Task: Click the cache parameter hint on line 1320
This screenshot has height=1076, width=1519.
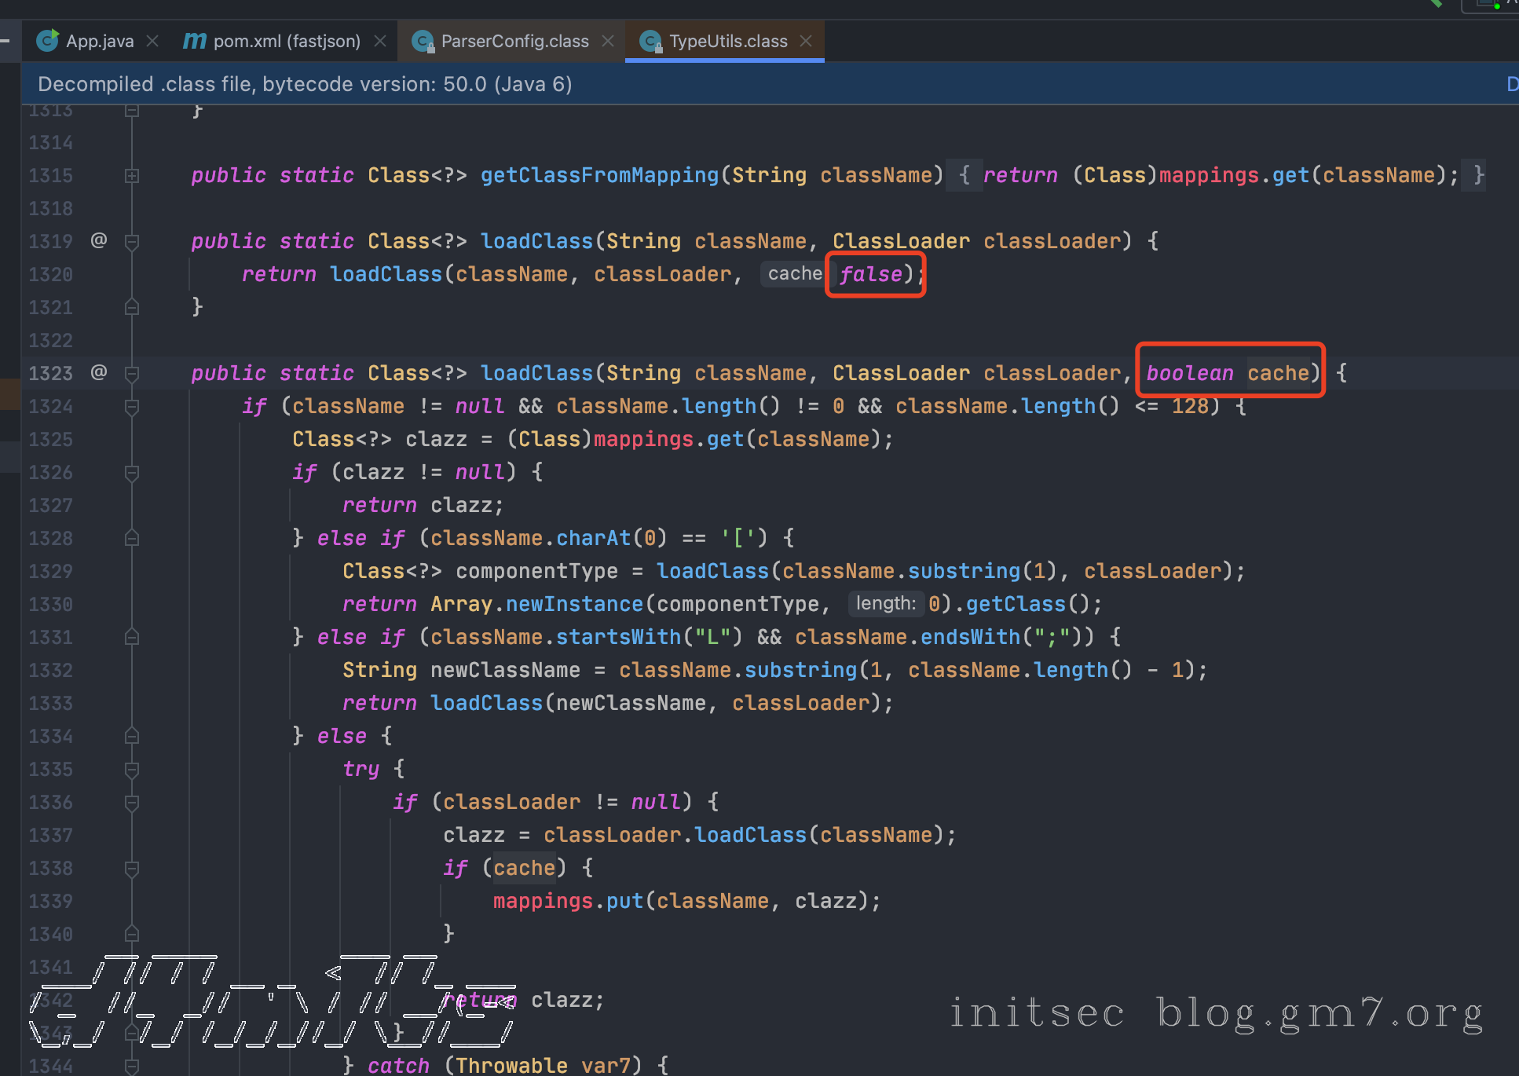Action: tap(794, 274)
